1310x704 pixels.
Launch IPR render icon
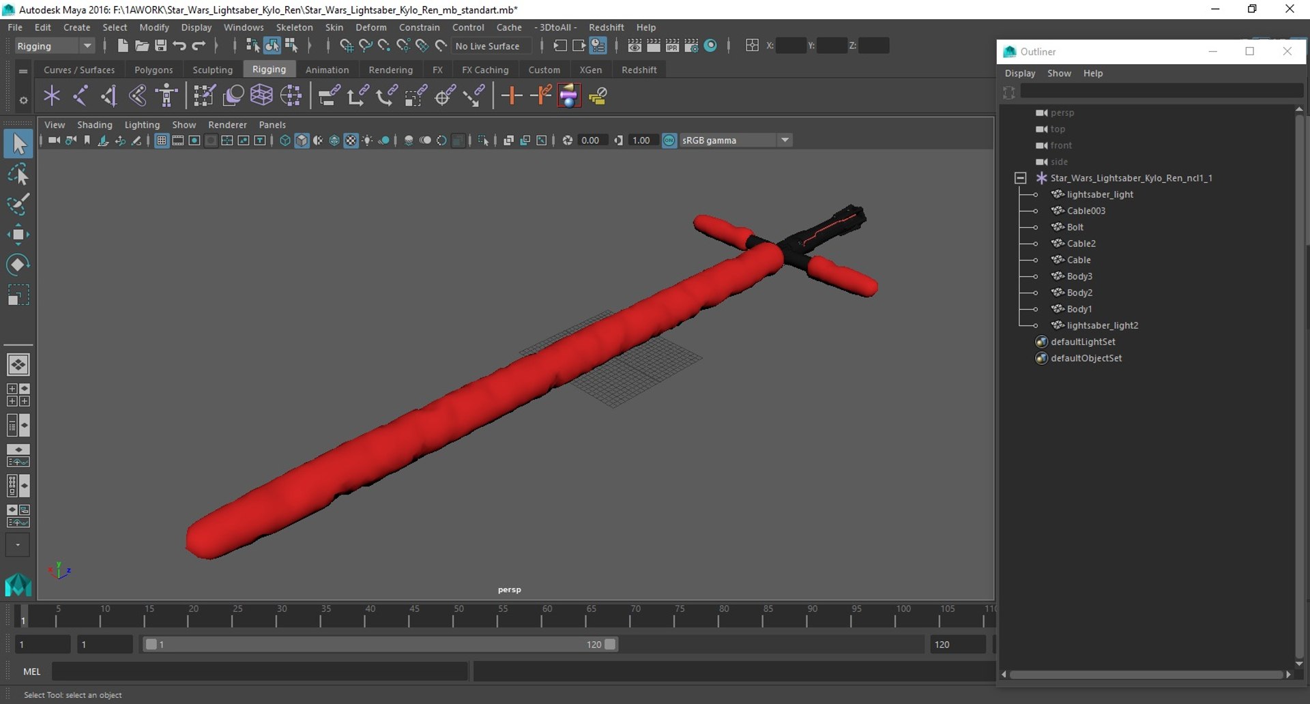pyautogui.click(x=672, y=46)
